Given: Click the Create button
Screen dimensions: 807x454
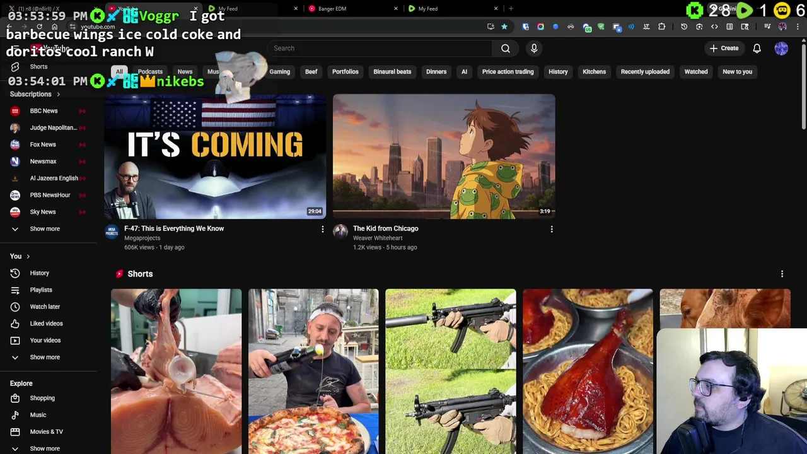Looking at the screenshot, I should pos(724,49).
